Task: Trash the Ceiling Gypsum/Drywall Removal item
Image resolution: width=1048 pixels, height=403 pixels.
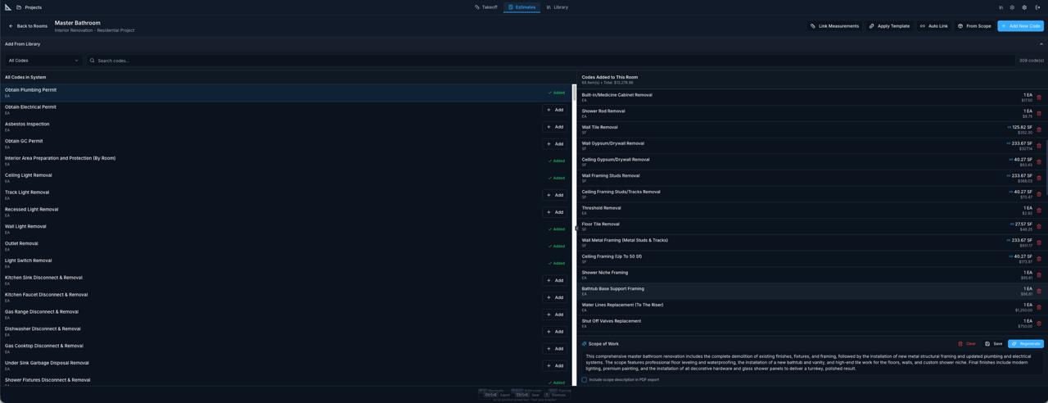Action: pyautogui.click(x=1039, y=162)
